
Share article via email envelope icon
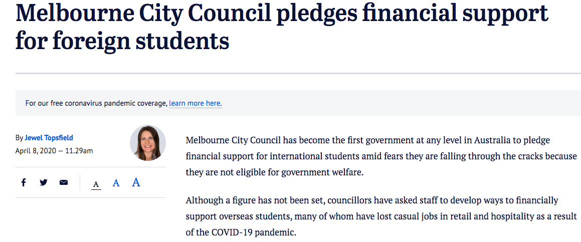[64, 182]
